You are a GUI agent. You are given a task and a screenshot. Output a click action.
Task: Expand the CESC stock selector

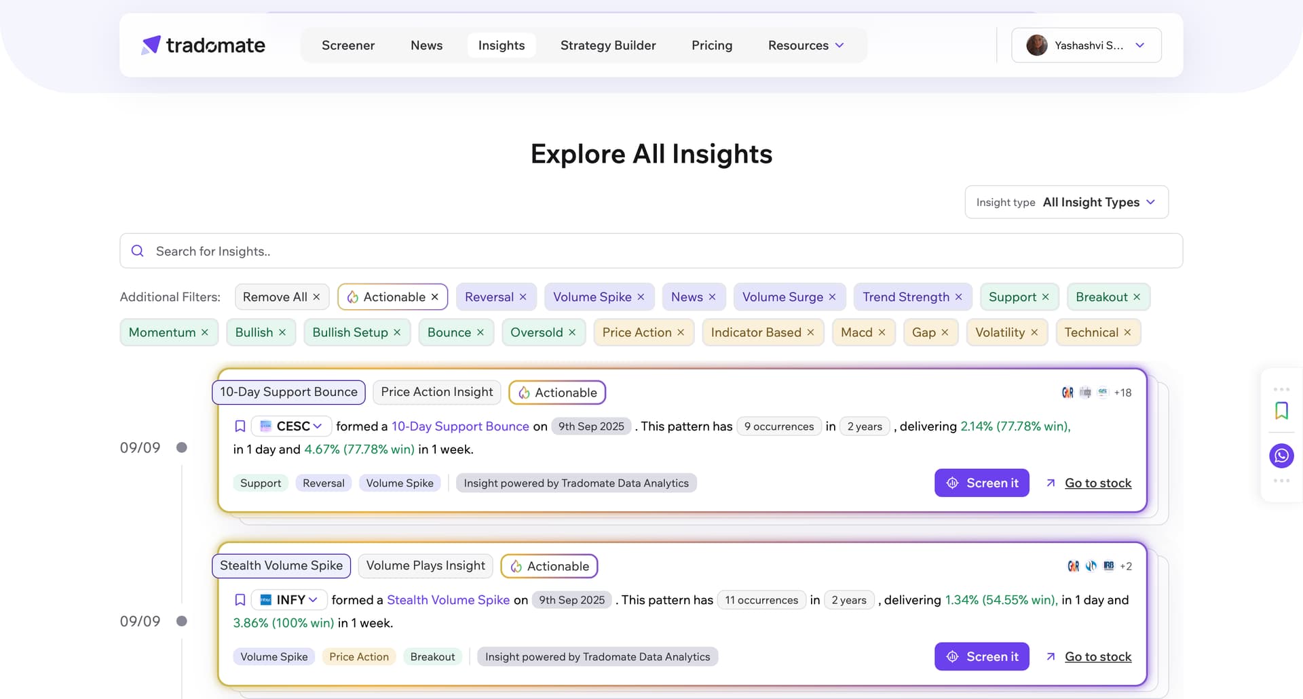(x=292, y=426)
